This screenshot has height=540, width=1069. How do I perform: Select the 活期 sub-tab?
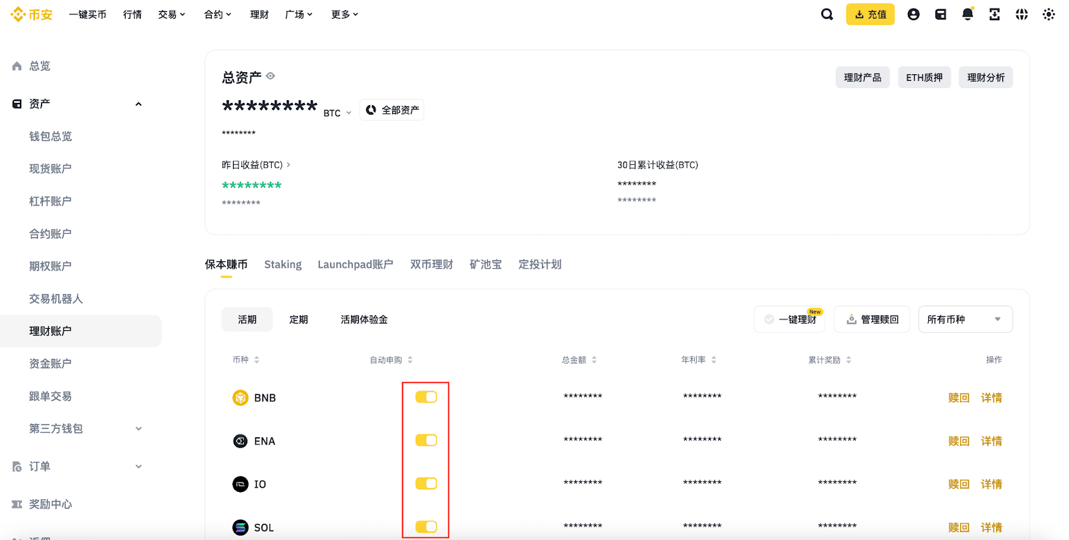247,319
